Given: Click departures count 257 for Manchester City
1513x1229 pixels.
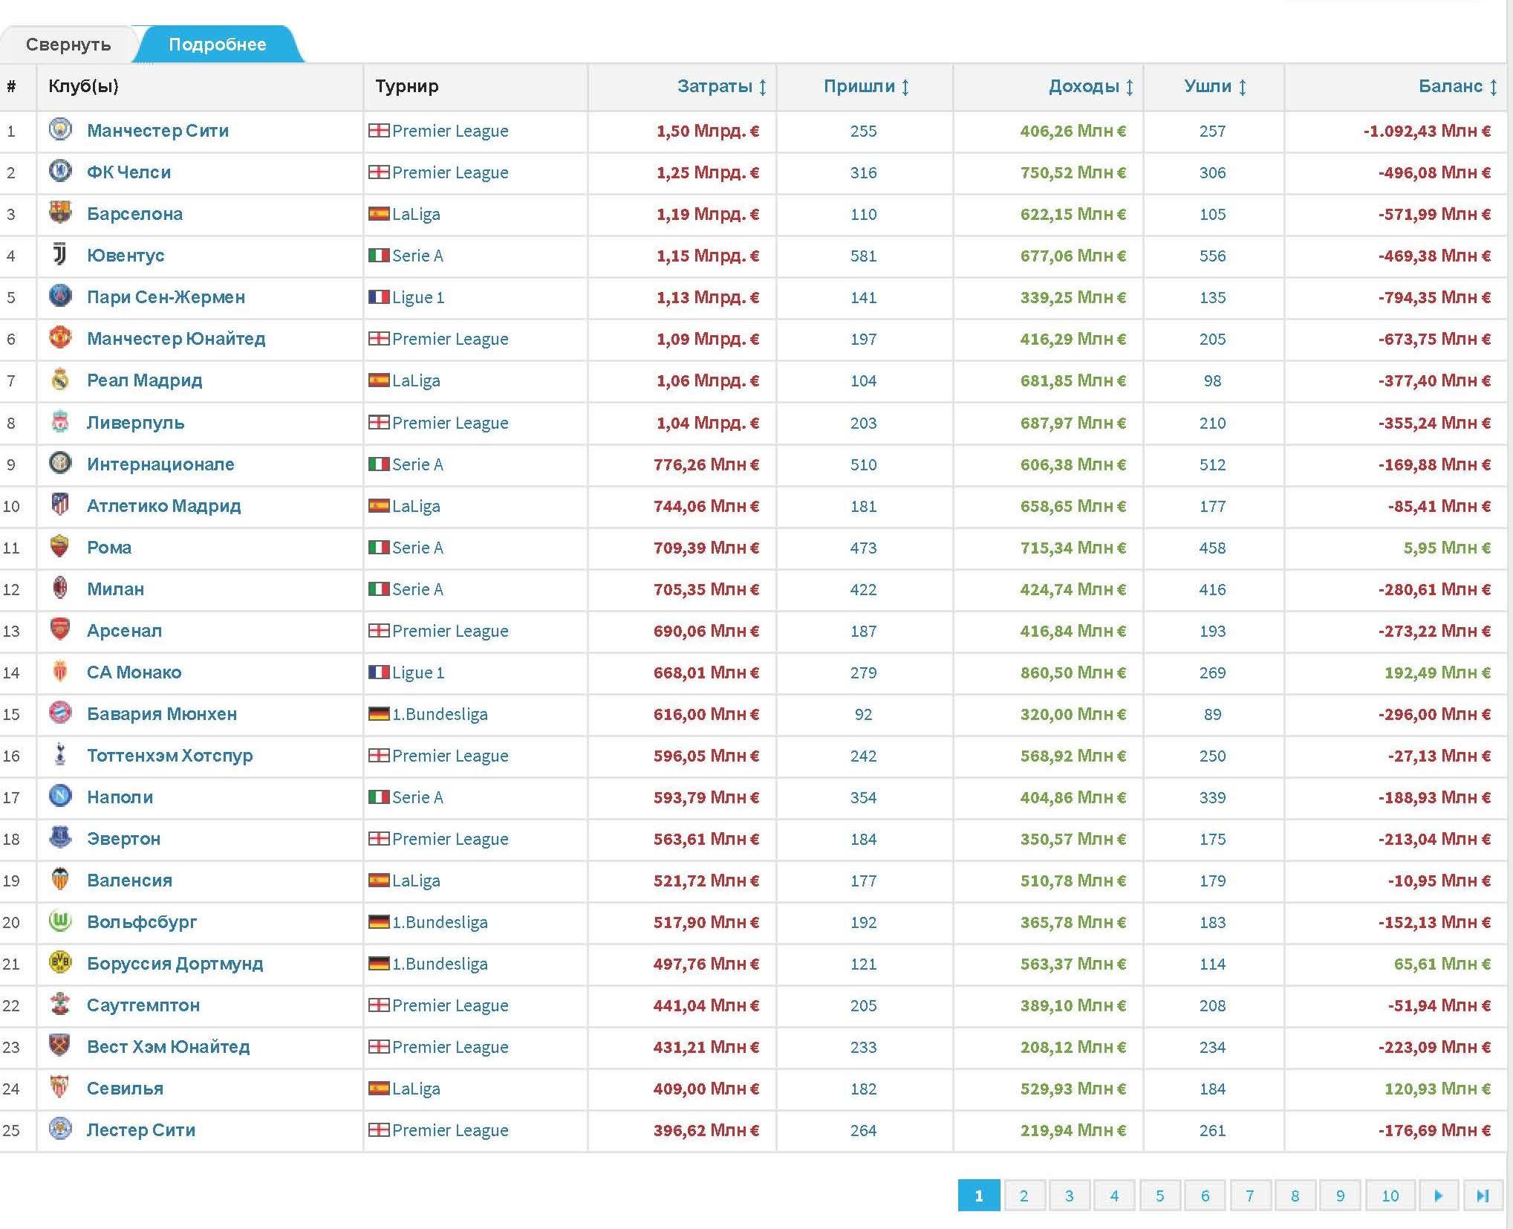Looking at the screenshot, I should (x=1212, y=131).
